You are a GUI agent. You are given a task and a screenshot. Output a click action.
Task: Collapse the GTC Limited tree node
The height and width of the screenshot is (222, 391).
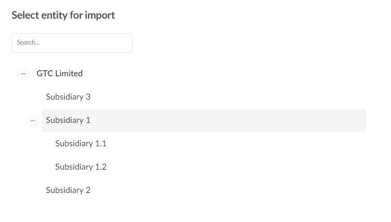pos(23,74)
